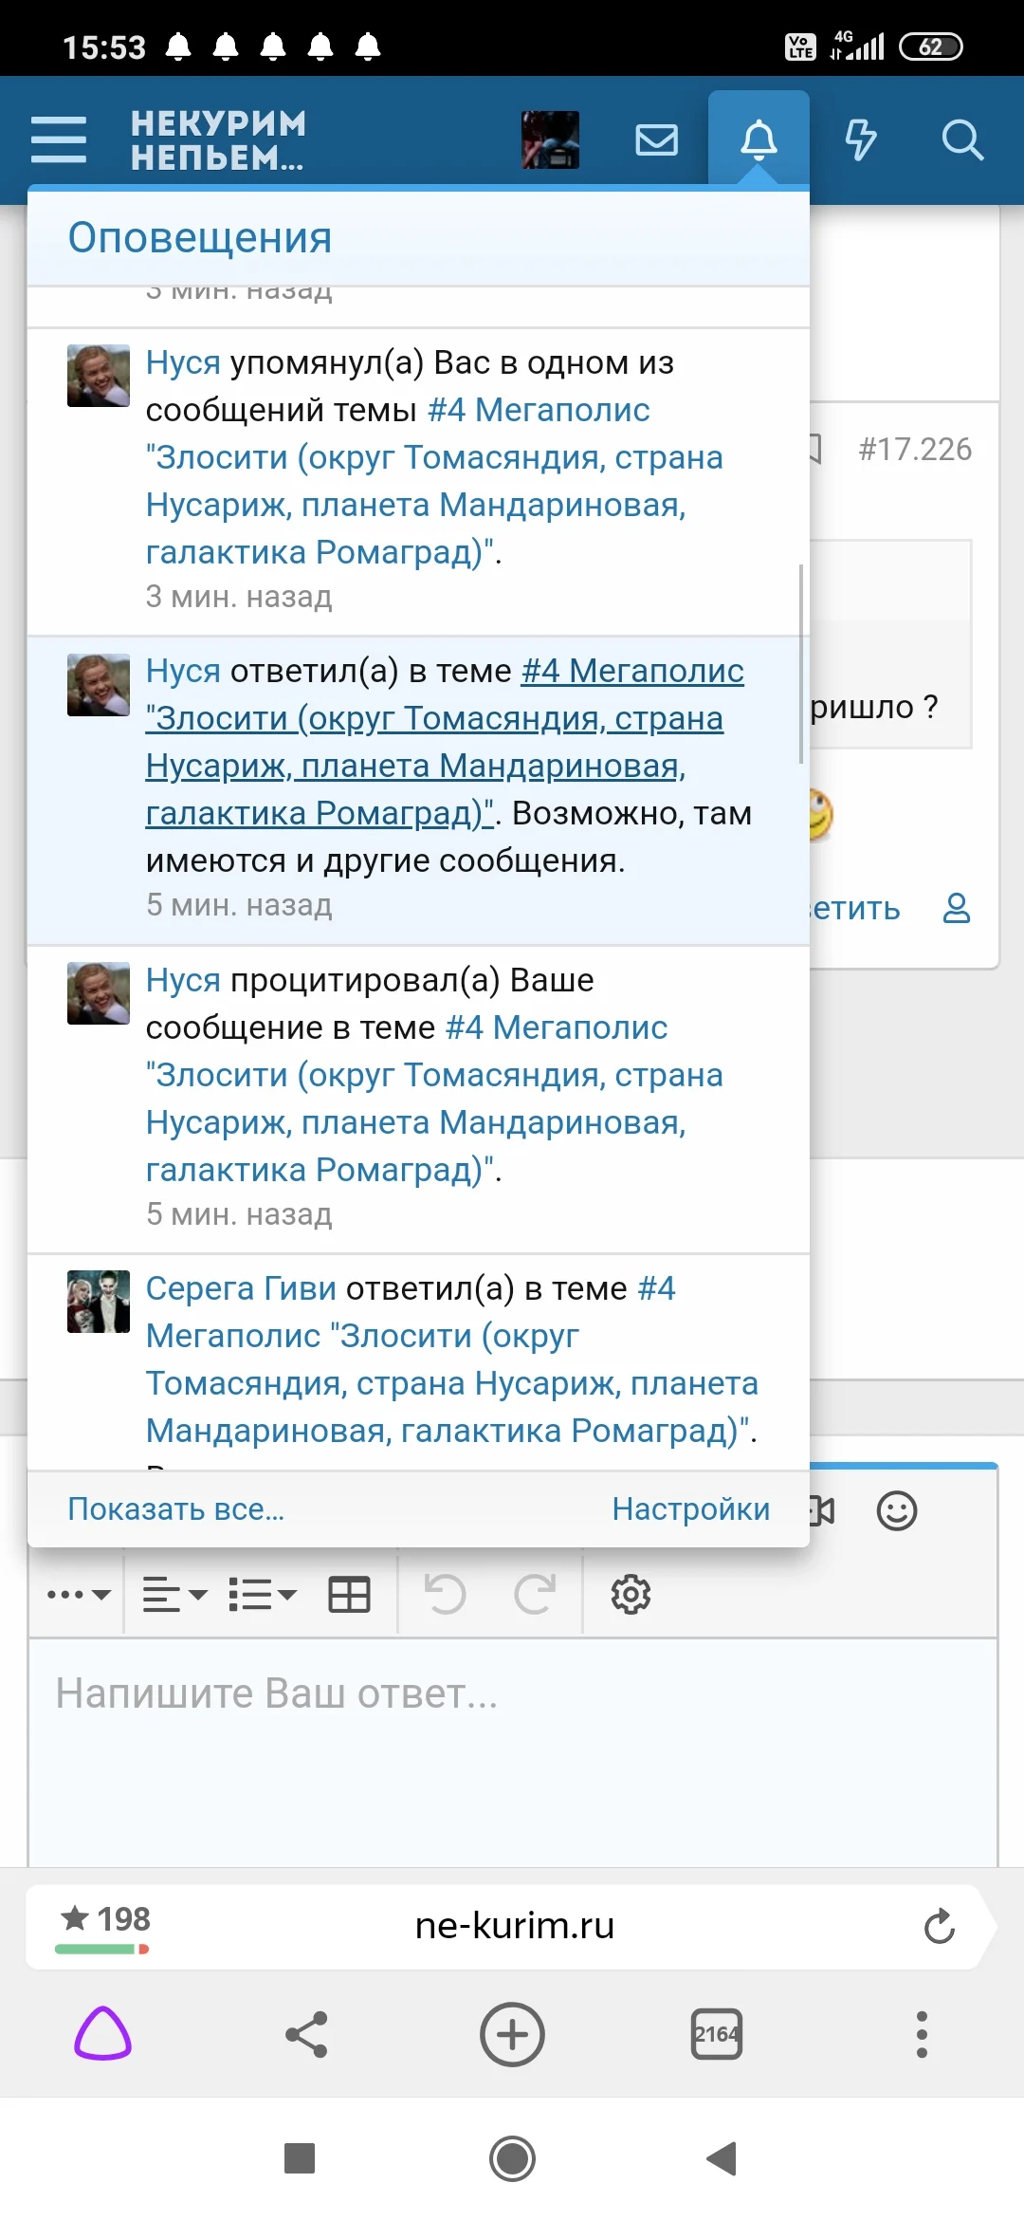Open topic link in Серега Гиви's notification
Image resolution: width=1024 pixels, height=2220 pixels.
(452, 1360)
